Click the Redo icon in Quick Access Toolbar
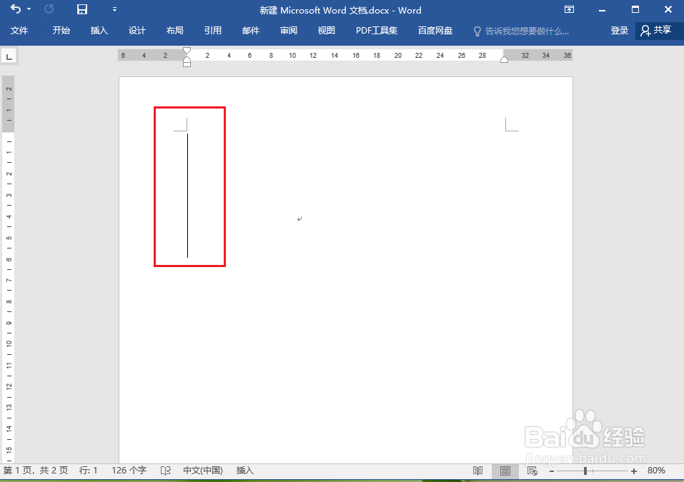684x482 pixels. click(x=49, y=10)
